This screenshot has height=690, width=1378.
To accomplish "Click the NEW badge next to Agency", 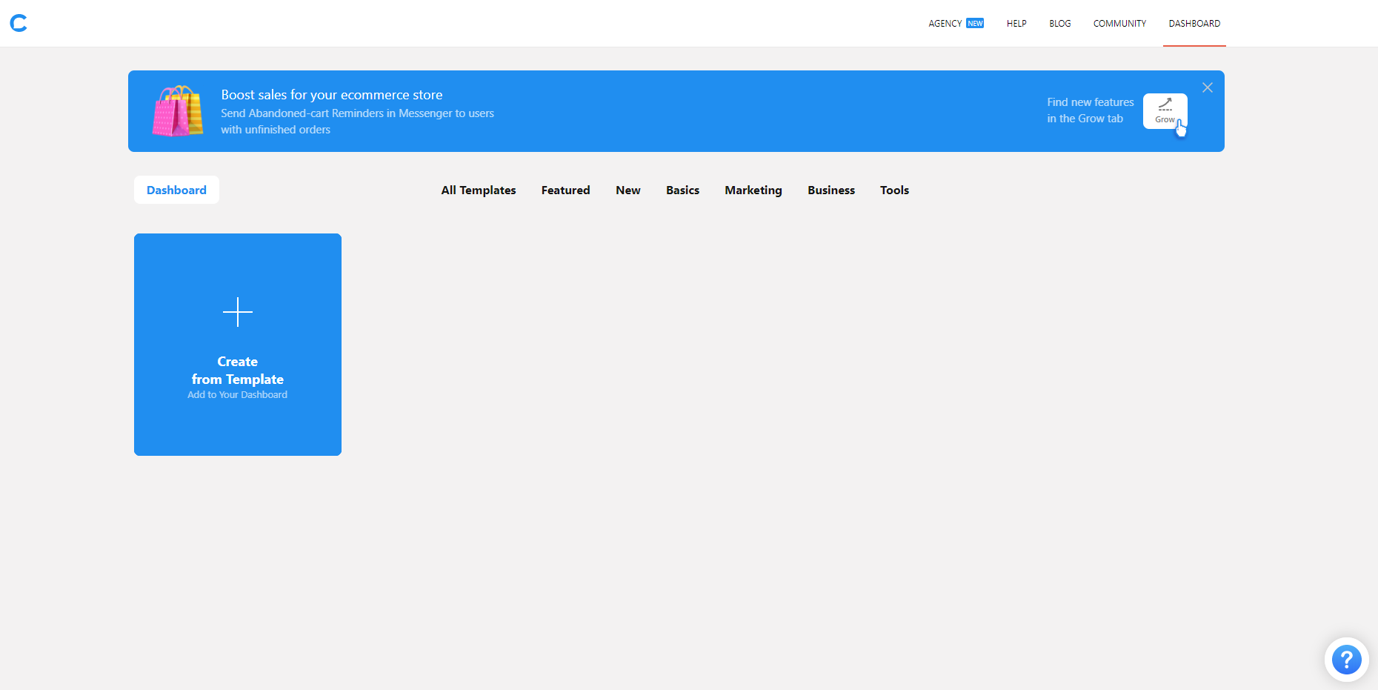I will 973,23.
